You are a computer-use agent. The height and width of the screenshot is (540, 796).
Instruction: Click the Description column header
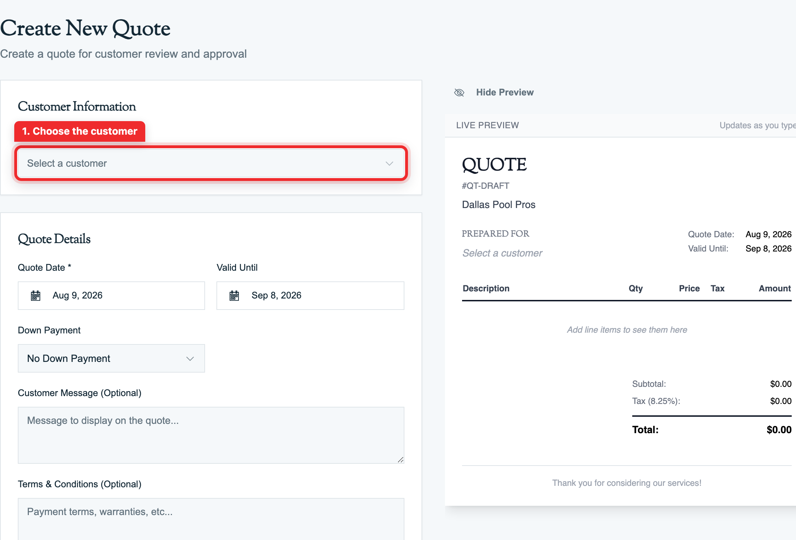[x=486, y=289]
